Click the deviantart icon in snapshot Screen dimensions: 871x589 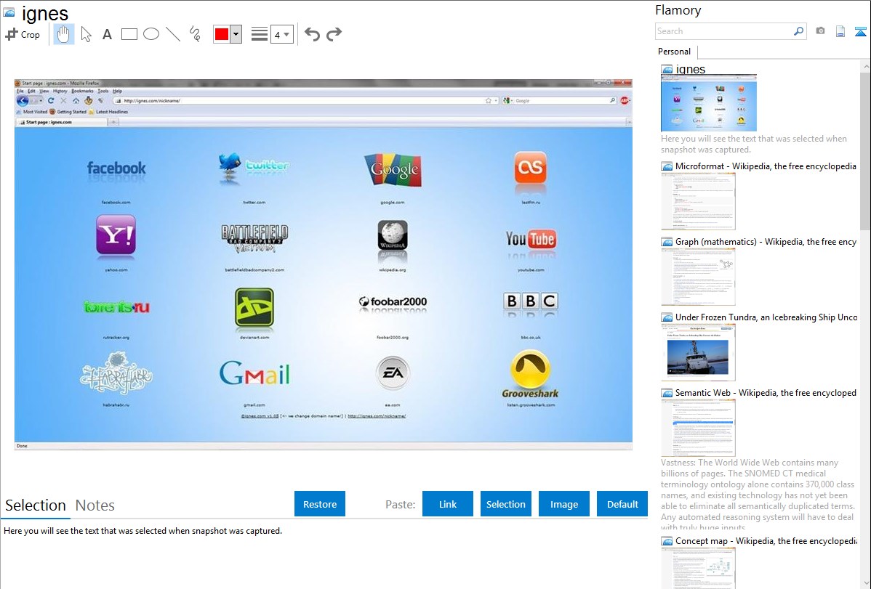(x=254, y=307)
